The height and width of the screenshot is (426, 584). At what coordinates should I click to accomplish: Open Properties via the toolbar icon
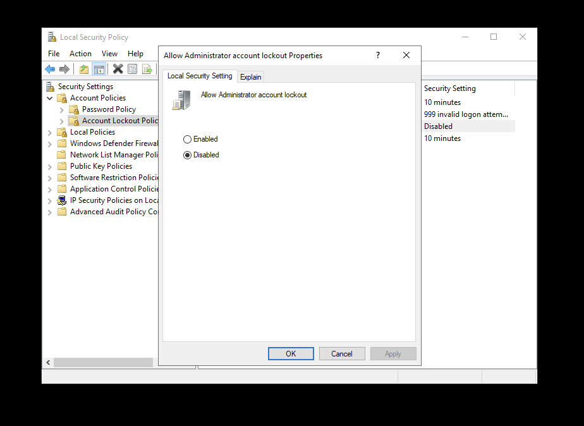coord(132,70)
